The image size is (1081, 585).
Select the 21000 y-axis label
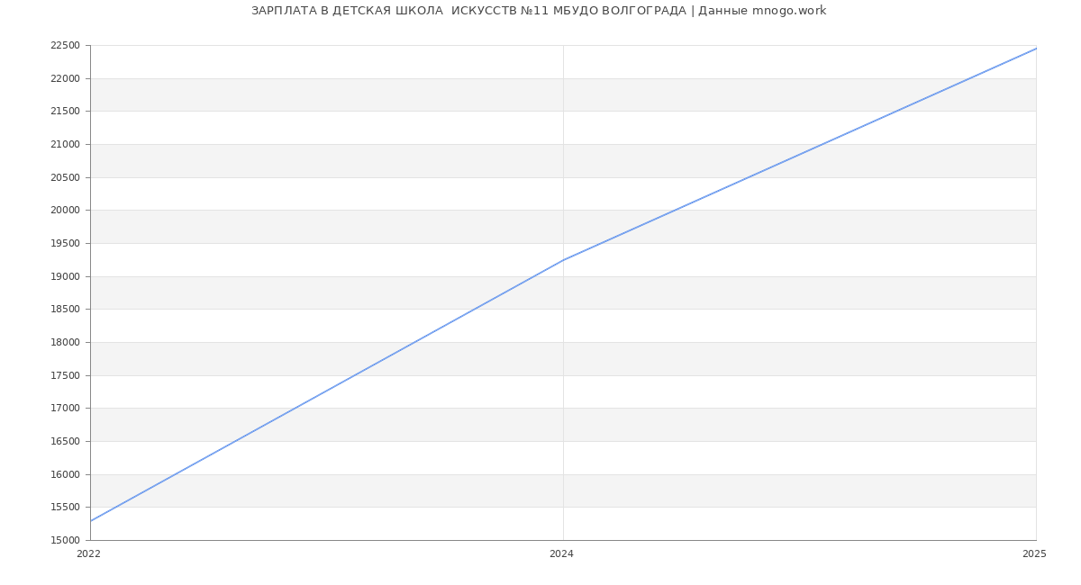pos(65,145)
